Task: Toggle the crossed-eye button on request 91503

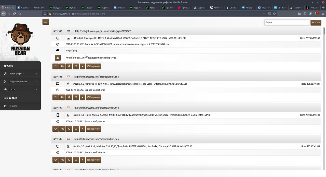Action: point(62,97)
